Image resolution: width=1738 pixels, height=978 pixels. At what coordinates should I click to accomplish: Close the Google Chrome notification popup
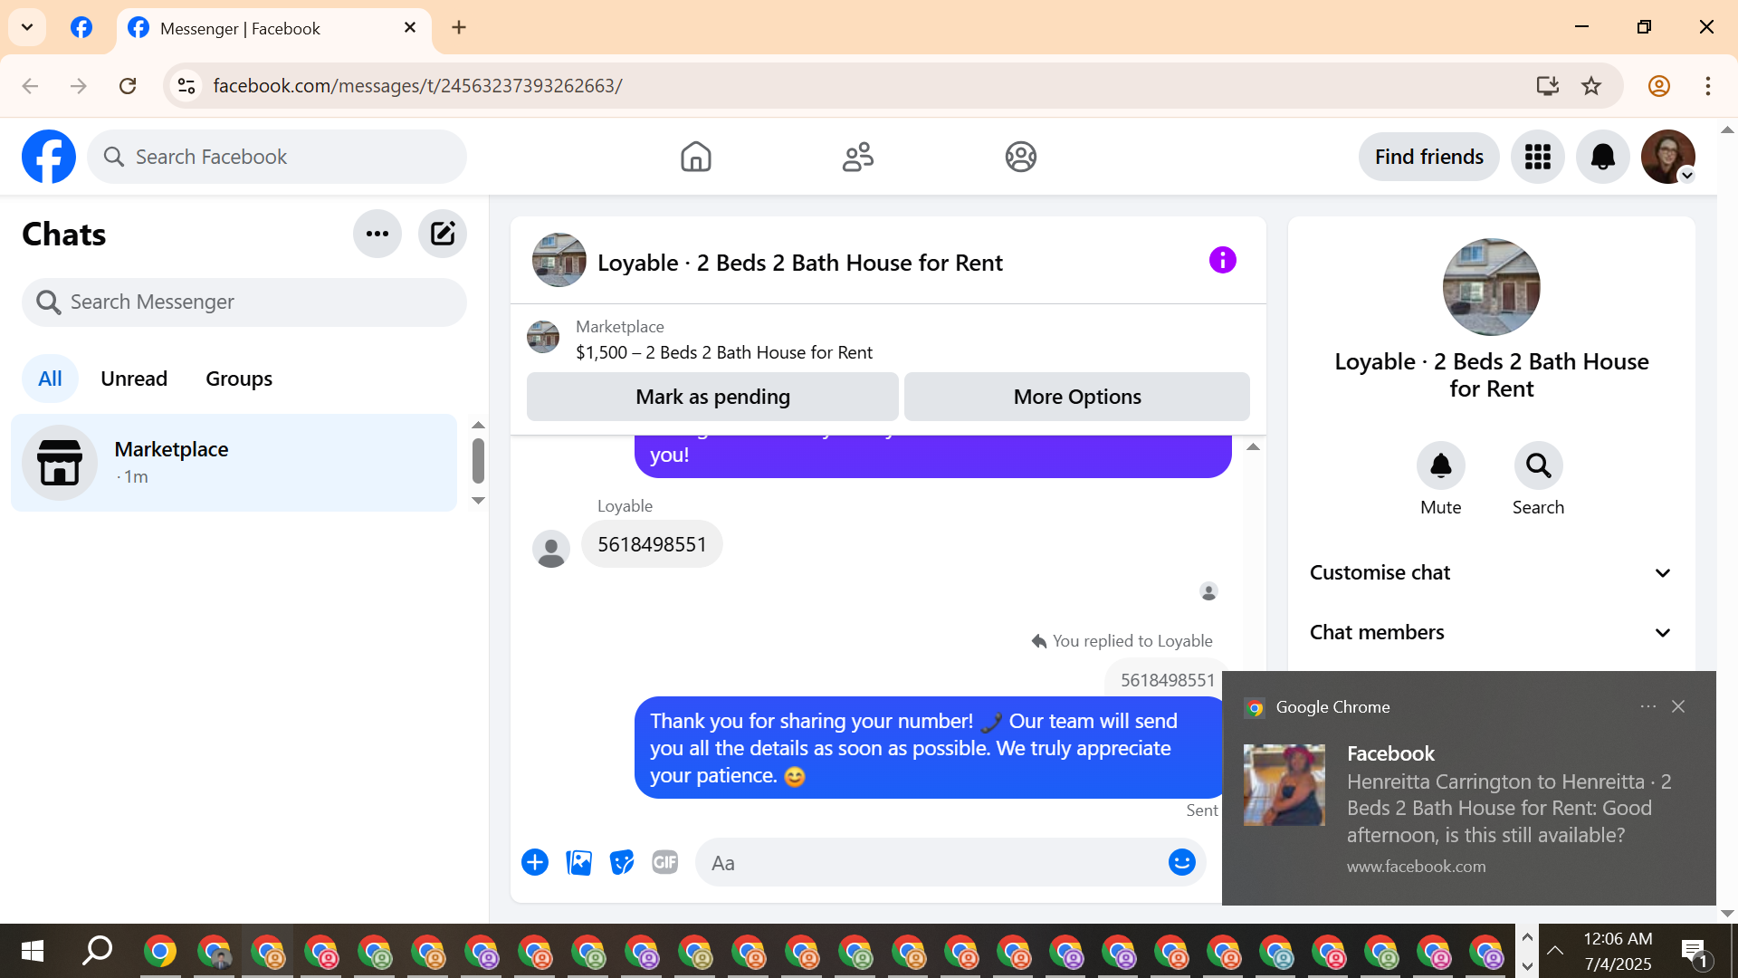[x=1678, y=706]
